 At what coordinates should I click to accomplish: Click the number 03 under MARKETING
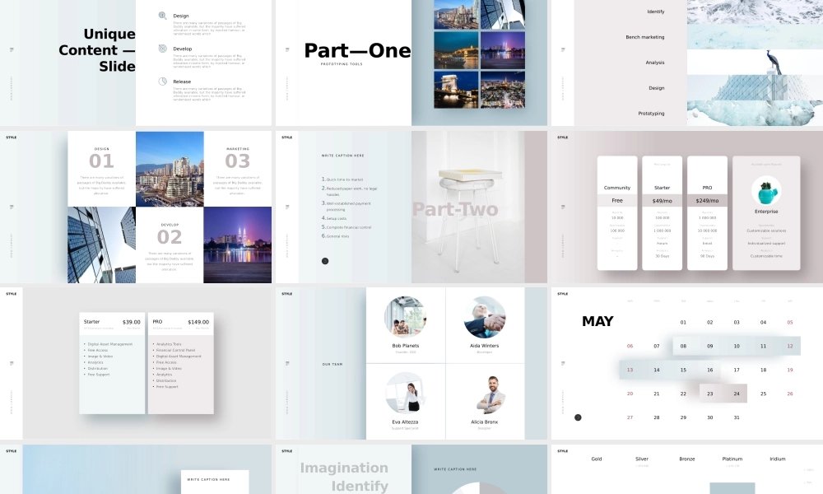pyautogui.click(x=238, y=161)
